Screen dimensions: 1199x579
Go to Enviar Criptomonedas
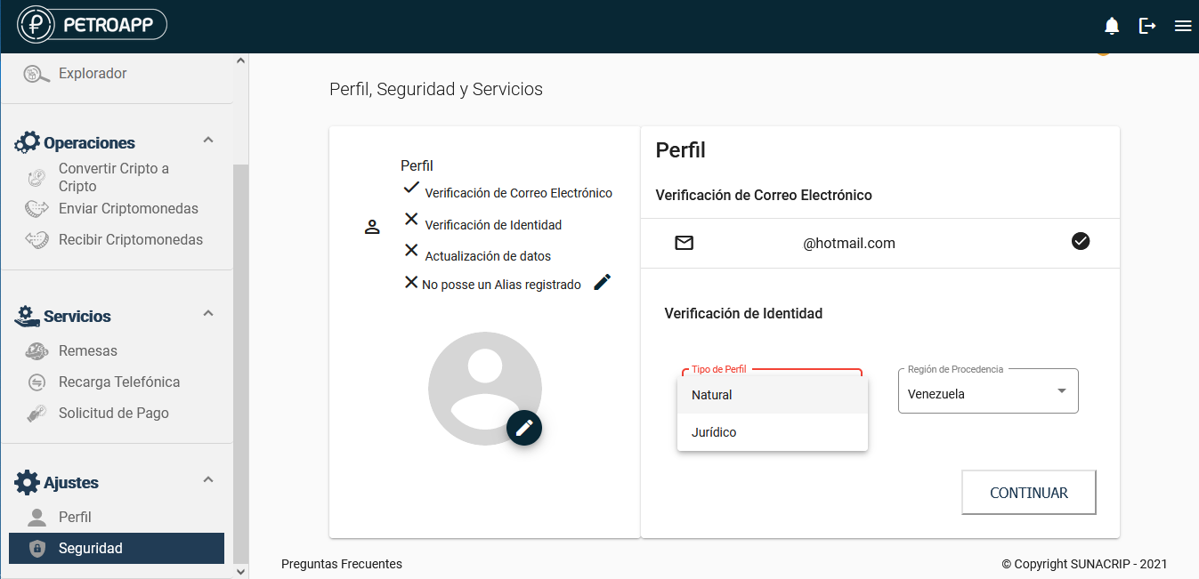(128, 209)
